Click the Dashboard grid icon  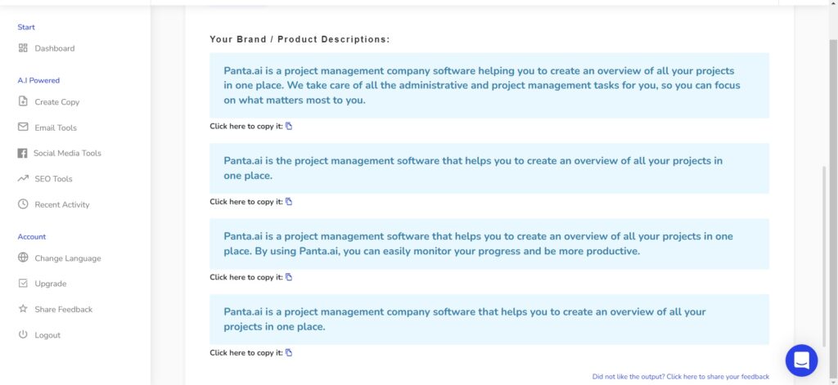click(x=23, y=48)
